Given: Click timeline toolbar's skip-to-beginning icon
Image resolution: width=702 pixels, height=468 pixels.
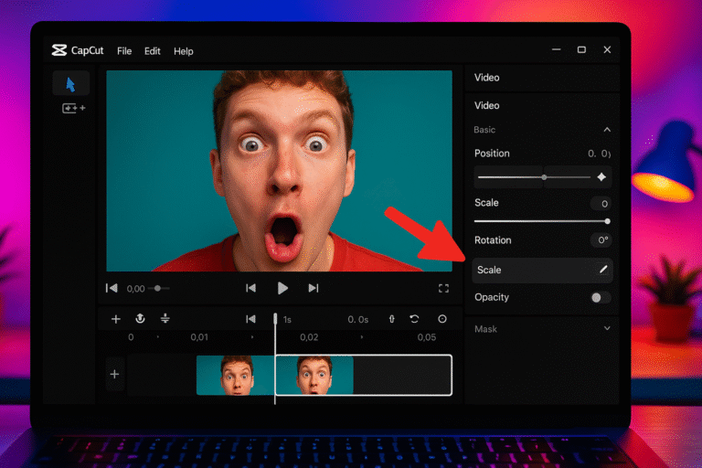Looking at the screenshot, I should tap(250, 319).
